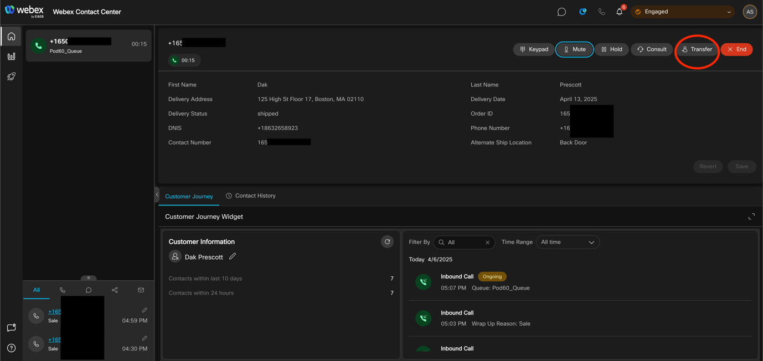763x361 pixels.
Task: Edit Dak Prescott name with pencil icon
Action: click(233, 256)
